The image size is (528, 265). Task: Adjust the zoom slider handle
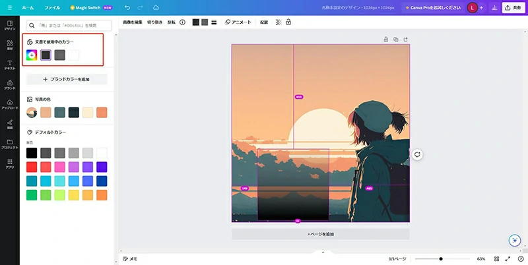[441, 259]
